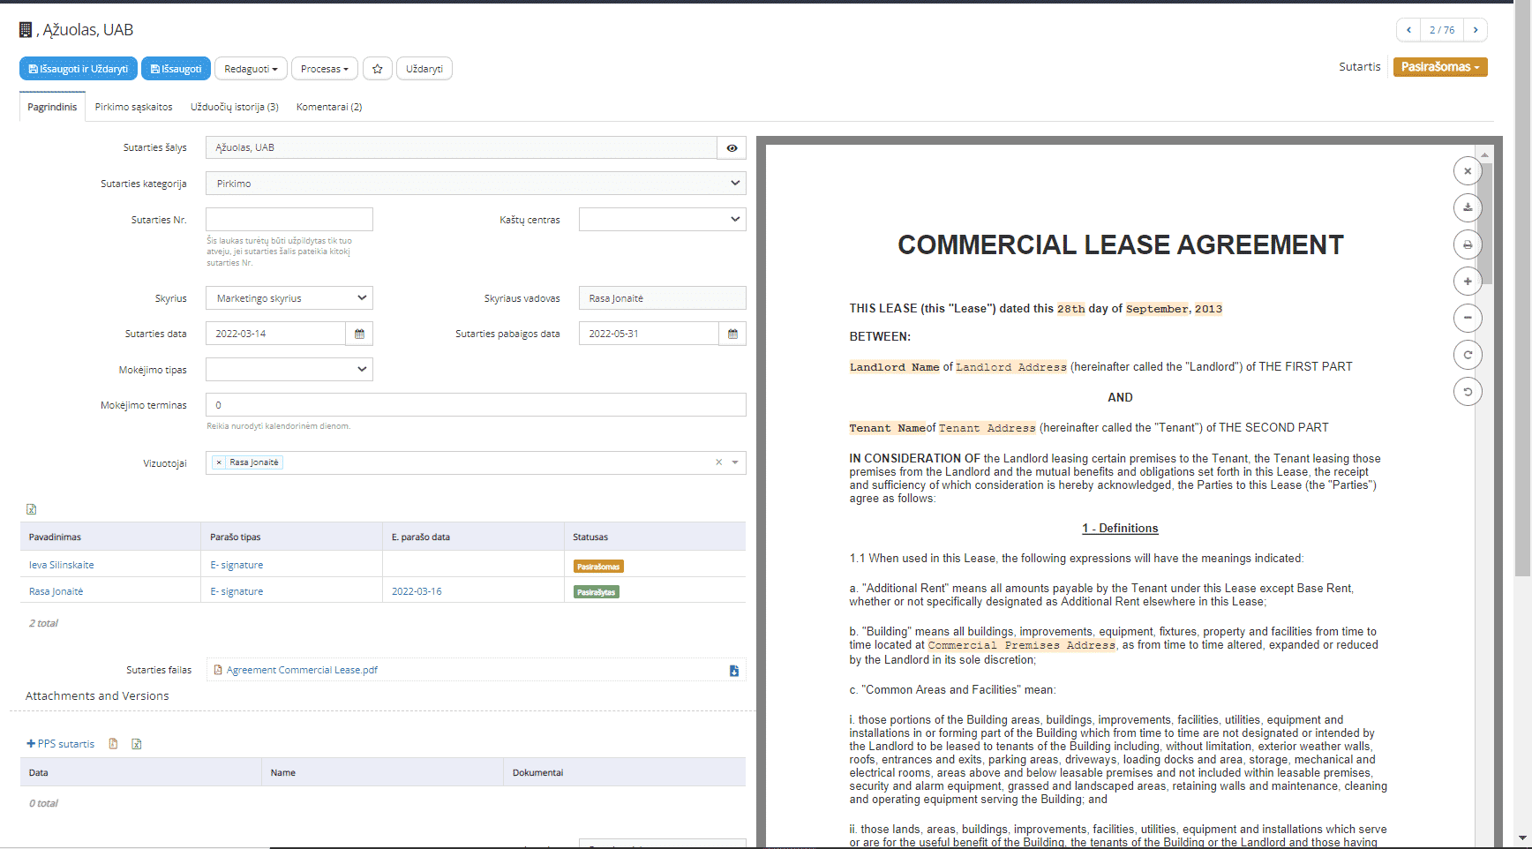Viewport: 1532px width, 849px height.
Task: Zoom out on the lease document
Action: click(1467, 318)
